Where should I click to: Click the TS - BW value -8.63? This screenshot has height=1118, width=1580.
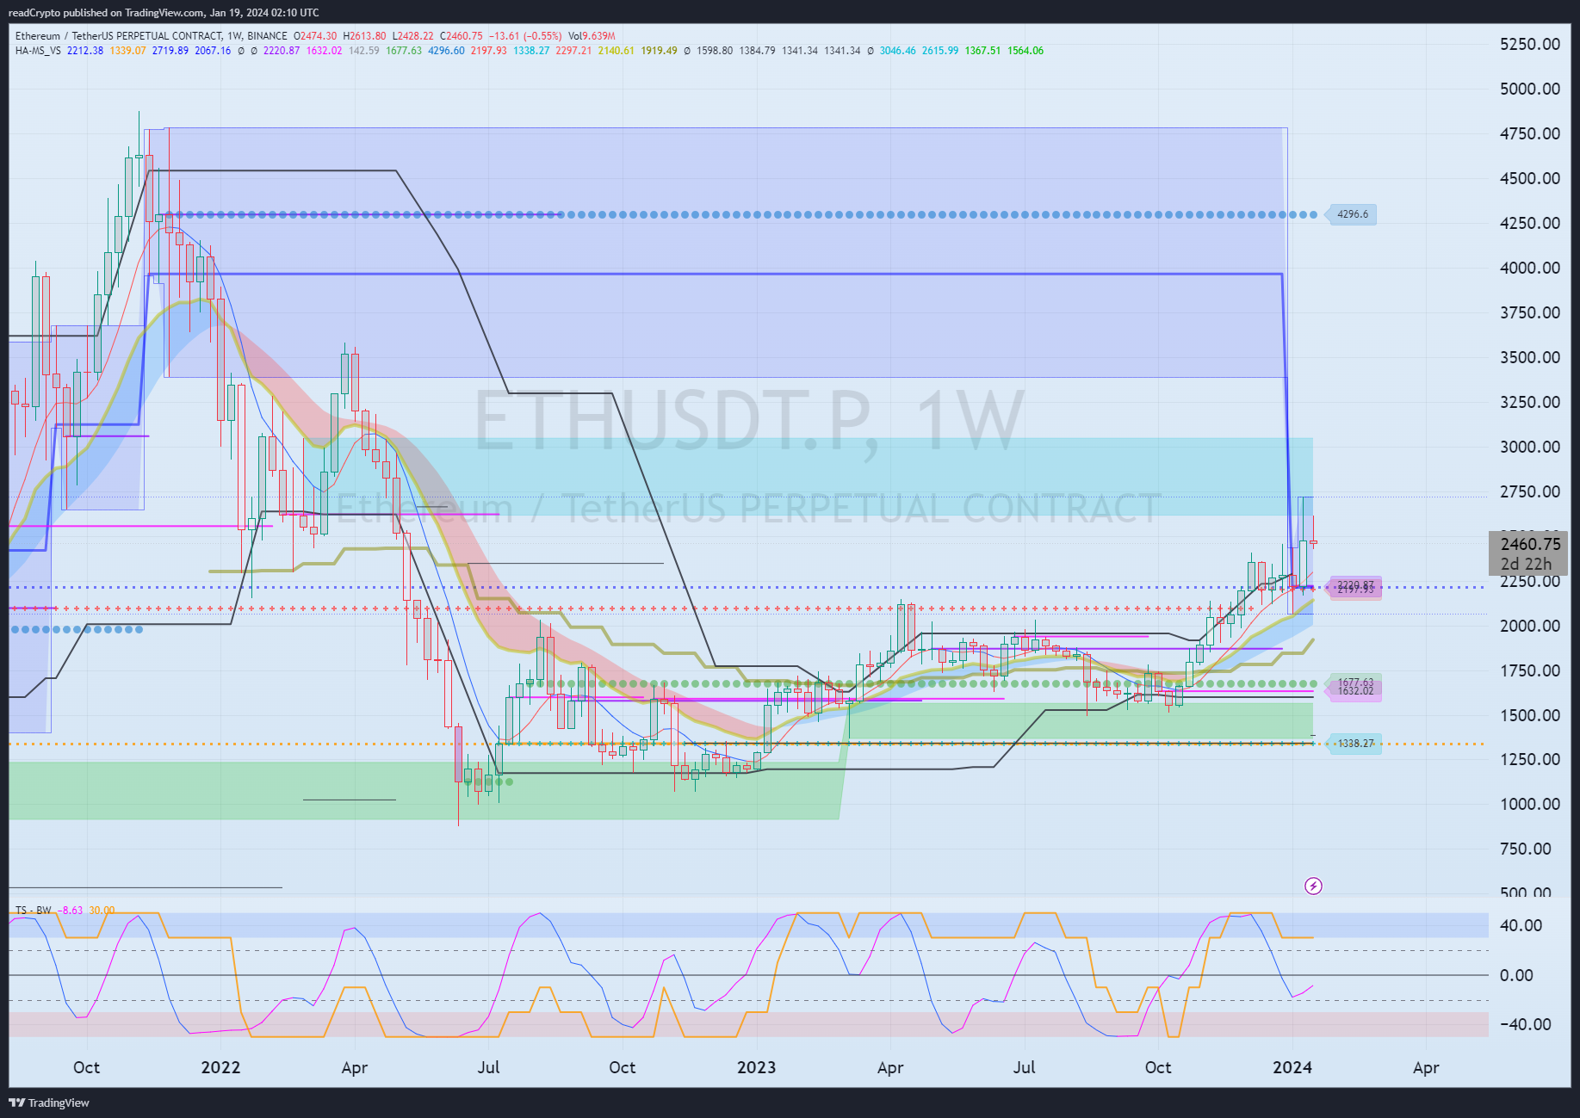pos(71,910)
